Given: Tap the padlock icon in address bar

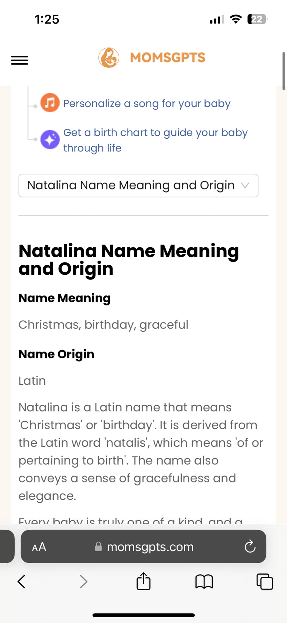Looking at the screenshot, I should pos(99,547).
